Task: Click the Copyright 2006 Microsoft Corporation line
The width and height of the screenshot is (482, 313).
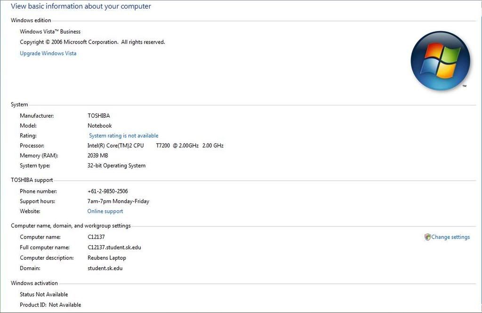Action: click(93, 42)
